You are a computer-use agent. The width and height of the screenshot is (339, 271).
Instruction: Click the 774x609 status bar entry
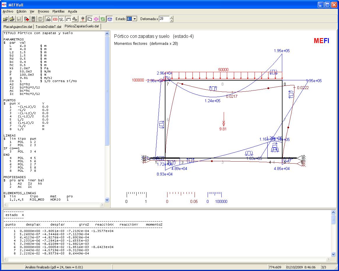click(x=275, y=267)
